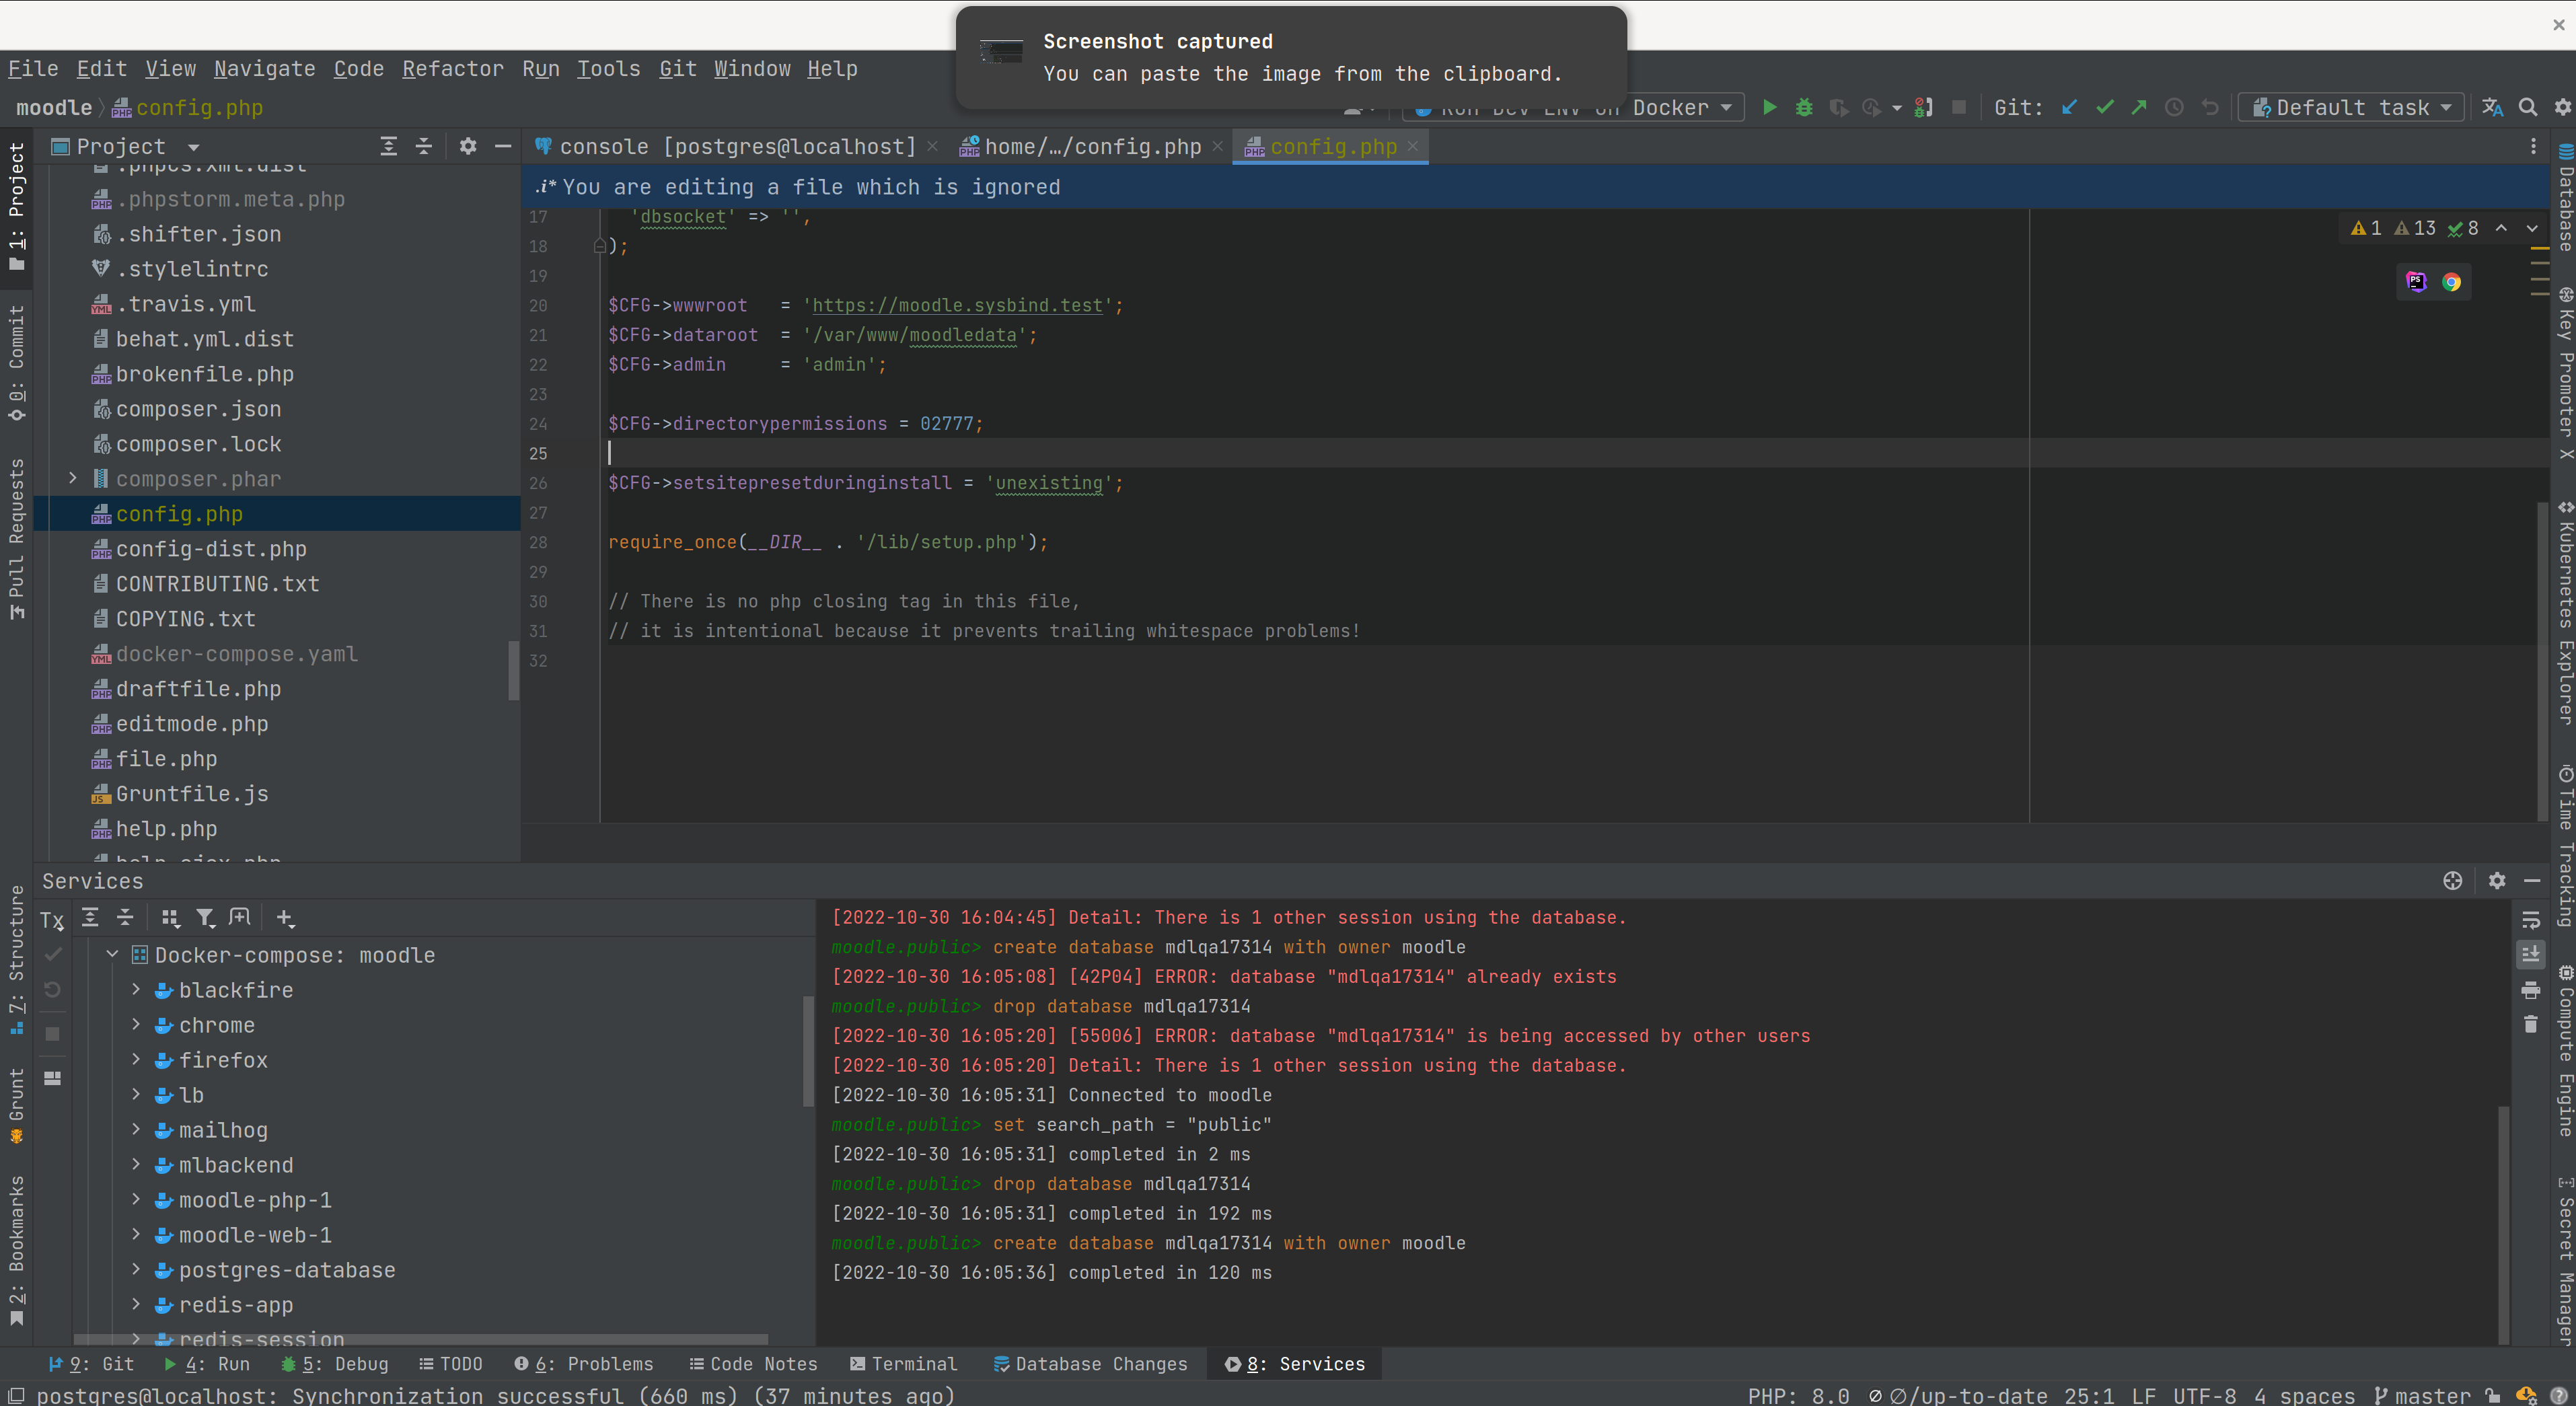The height and width of the screenshot is (1406, 2576).
Task: Expand the blackfire service node
Action: [137, 990]
